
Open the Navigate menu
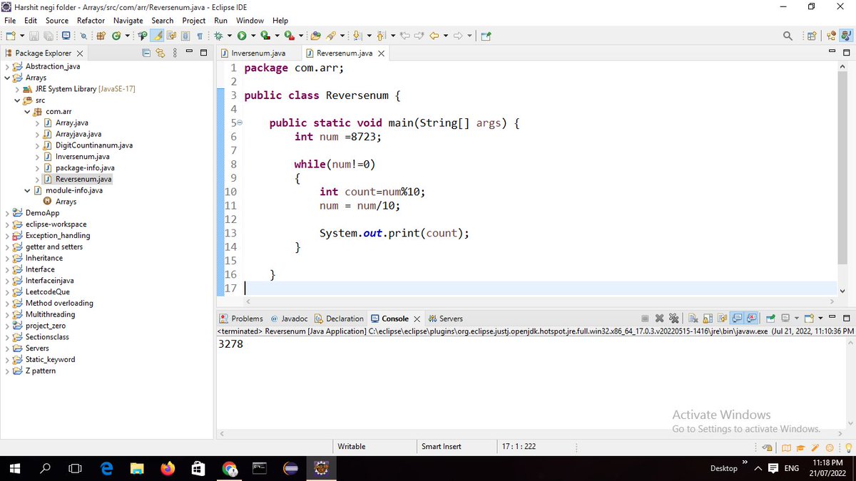128,21
